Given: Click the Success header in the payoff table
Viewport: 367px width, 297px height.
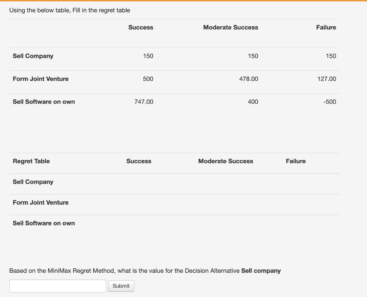Looking at the screenshot, I should pyautogui.click(x=140, y=28).
